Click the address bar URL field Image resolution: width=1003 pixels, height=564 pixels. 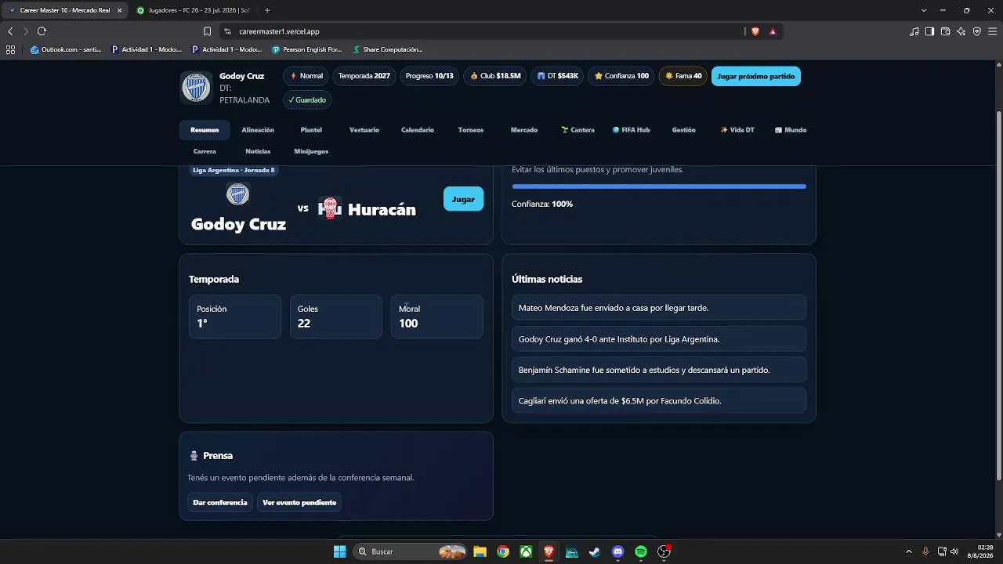pos(486,31)
